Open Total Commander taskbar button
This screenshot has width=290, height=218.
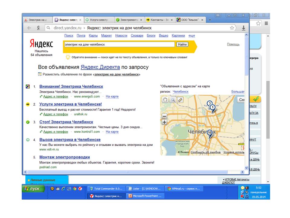coord(106,189)
